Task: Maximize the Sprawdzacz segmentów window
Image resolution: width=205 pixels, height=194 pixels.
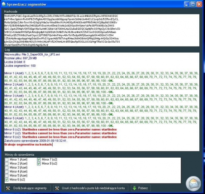Action: [x=193, y=4]
